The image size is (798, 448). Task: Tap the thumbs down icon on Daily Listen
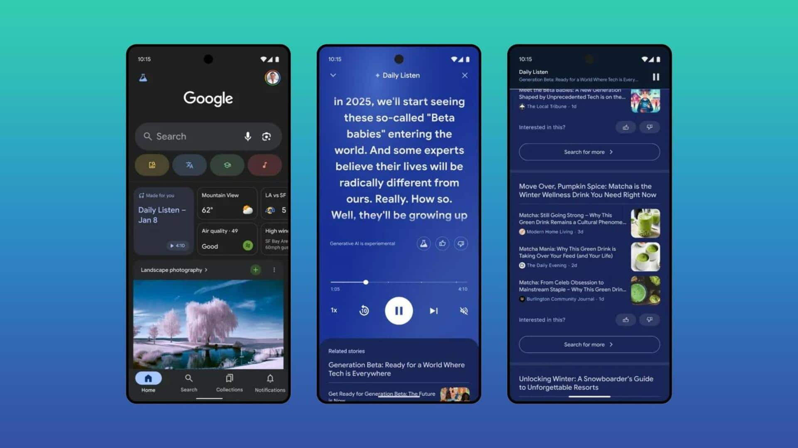[461, 243]
